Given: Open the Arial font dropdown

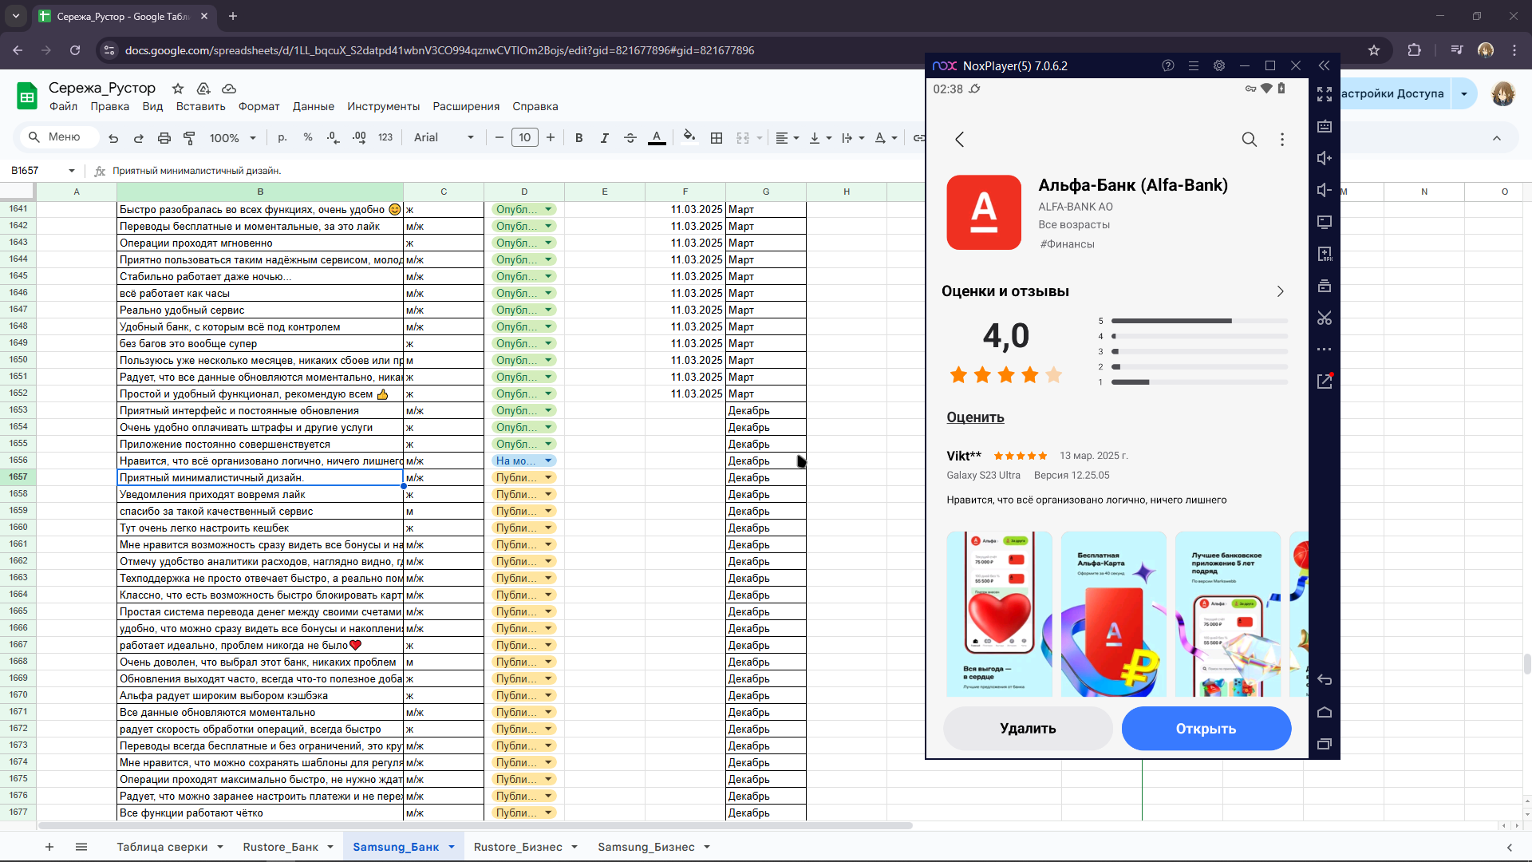Looking at the screenshot, I should click(444, 137).
